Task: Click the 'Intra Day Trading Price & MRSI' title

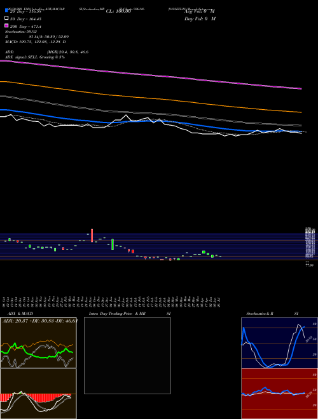Action: tap(130, 314)
